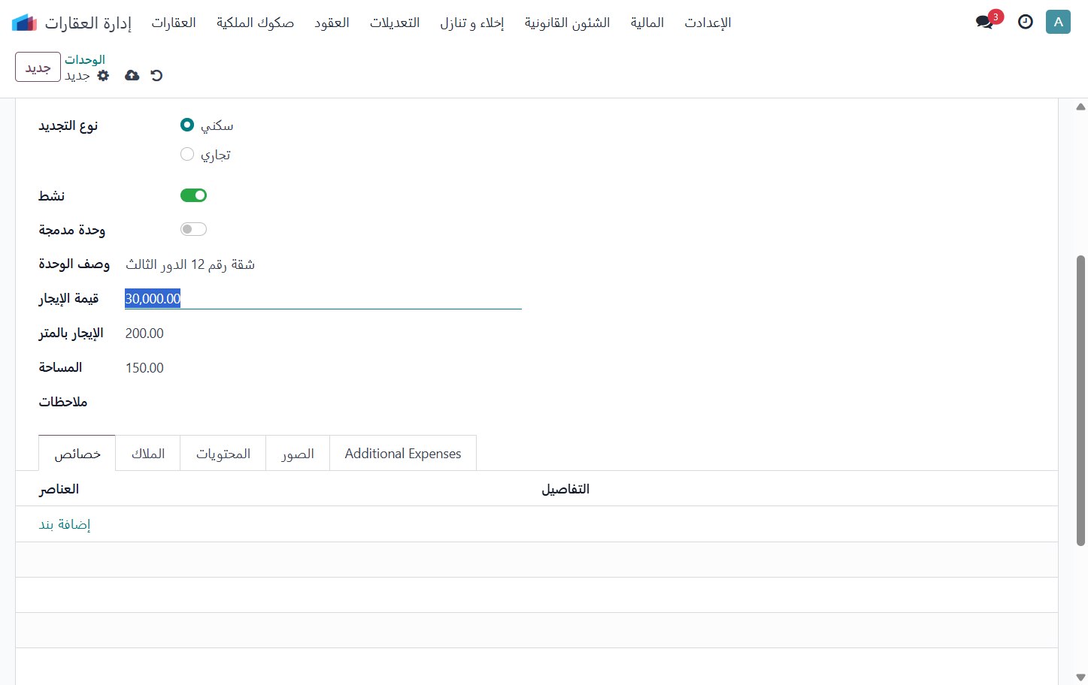Open the app logo home menu
This screenshot has width=1088, height=685.
click(24, 23)
